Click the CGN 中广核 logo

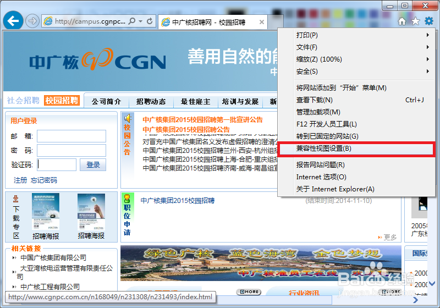pos(98,59)
